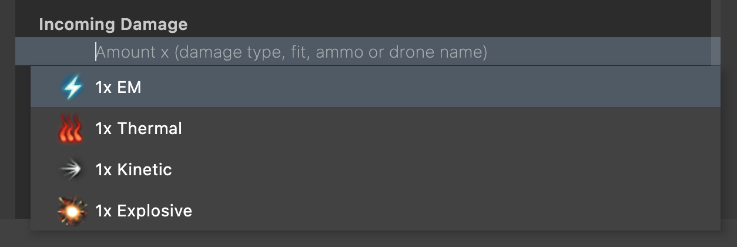Select the 1x EM damage option
This screenshot has height=247, width=737.
click(x=118, y=88)
